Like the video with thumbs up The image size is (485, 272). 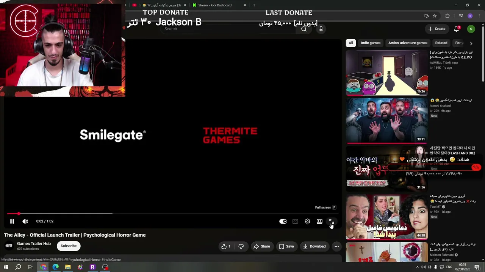pos(226,246)
